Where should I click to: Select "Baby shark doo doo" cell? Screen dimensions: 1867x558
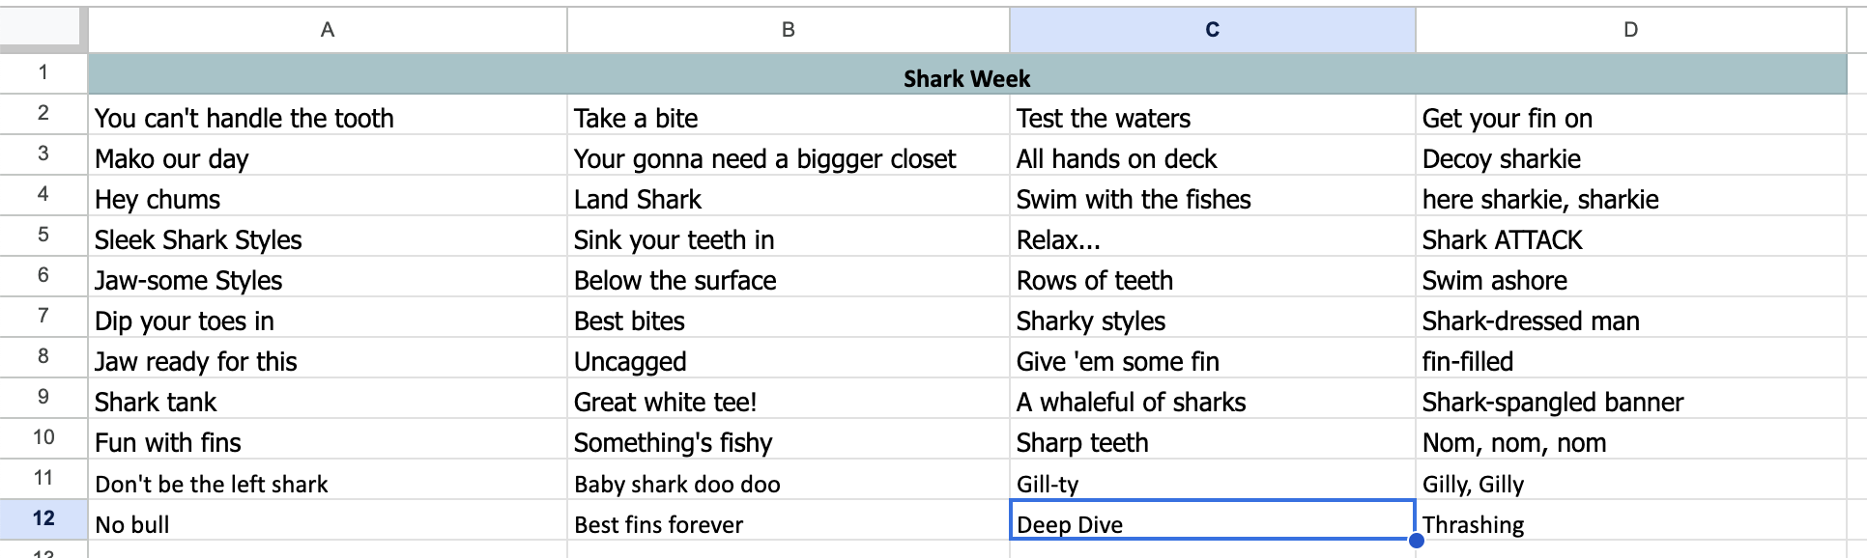tap(676, 484)
